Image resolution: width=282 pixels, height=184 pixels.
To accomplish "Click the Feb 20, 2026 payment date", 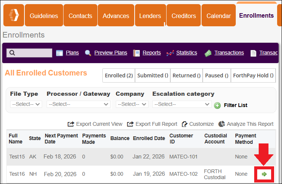I will 60,174.
